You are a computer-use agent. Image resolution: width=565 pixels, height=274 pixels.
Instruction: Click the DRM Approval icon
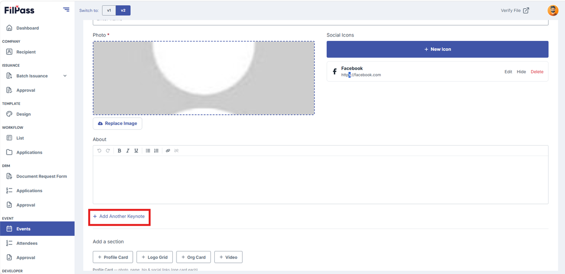click(9, 205)
